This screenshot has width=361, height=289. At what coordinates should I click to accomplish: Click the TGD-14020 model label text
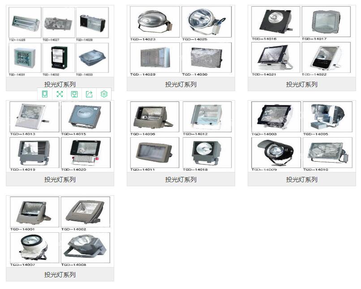tap(73, 170)
